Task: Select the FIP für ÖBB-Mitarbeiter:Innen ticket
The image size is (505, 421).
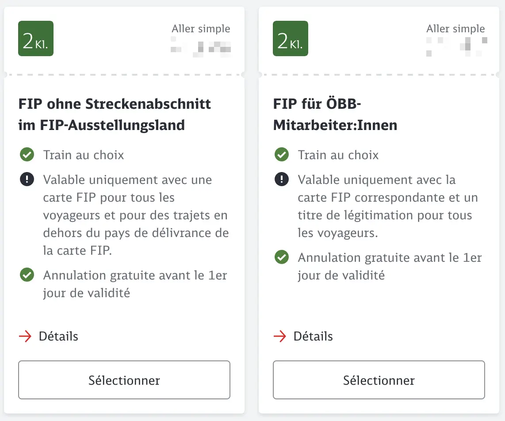Action: [379, 380]
